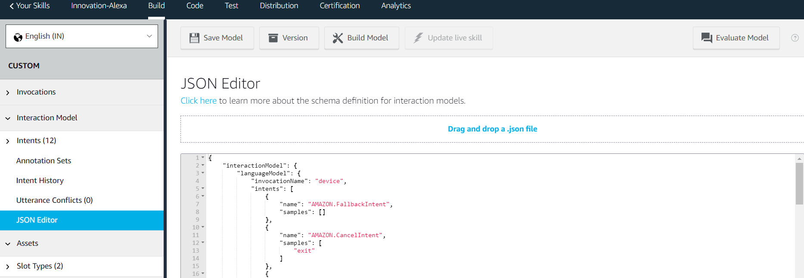The height and width of the screenshot is (278, 804).
Task: Click the Save Model button
Action: 217,38
